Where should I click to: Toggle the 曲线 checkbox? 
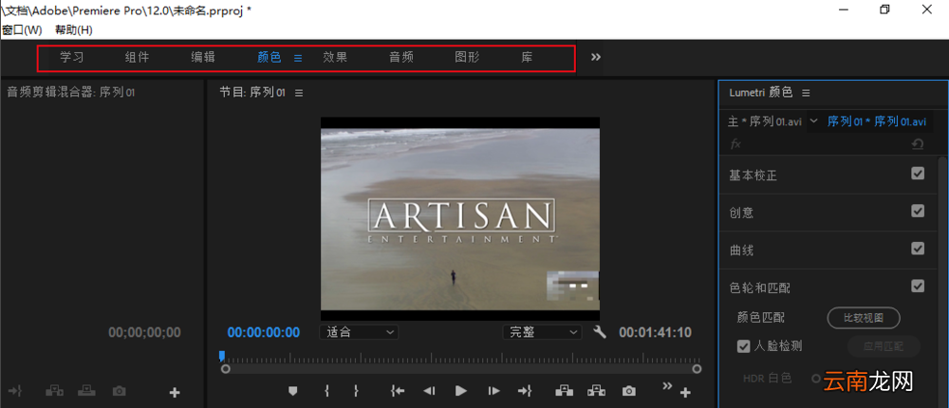point(918,249)
